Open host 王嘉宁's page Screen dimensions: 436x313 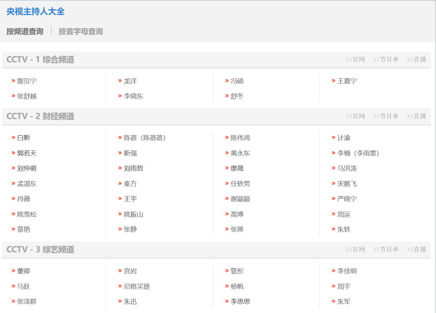(x=347, y=81)
